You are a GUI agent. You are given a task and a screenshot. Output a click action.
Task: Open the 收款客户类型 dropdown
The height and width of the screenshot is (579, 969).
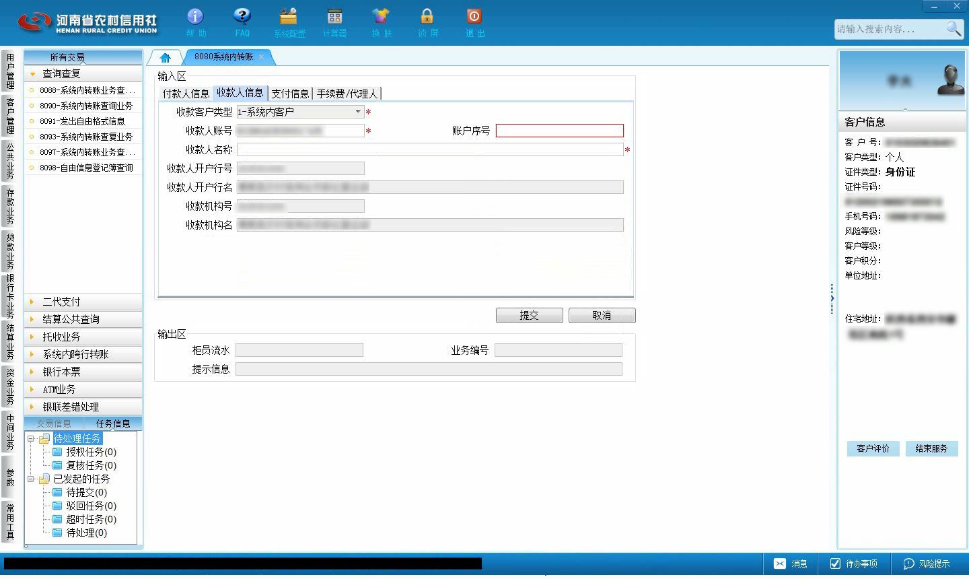(x=300, y=112)
